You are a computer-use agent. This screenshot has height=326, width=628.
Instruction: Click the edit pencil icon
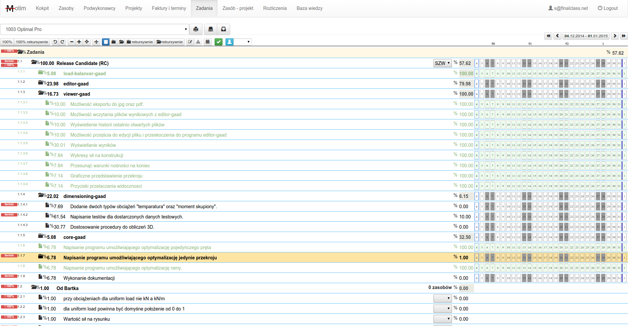coord(190,42)
